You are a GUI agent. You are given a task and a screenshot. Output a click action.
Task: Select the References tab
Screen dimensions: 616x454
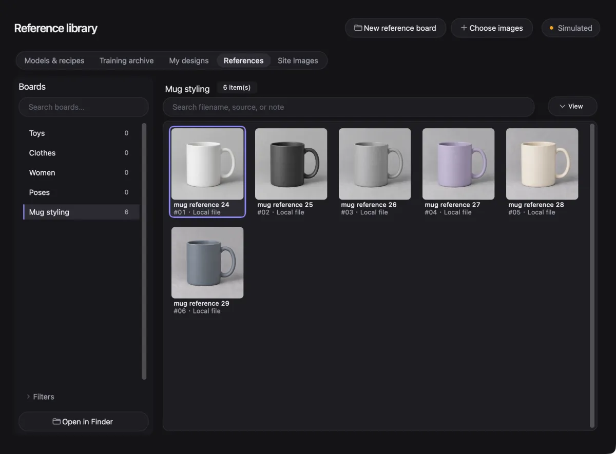(243, 61)
